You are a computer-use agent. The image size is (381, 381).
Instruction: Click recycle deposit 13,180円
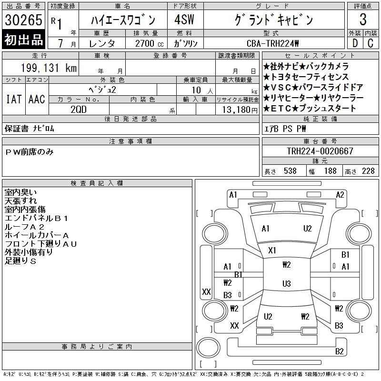240,110
